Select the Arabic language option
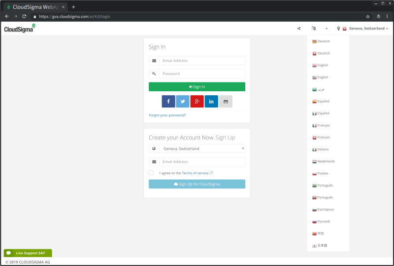The image size is (394, 266). 318,89
